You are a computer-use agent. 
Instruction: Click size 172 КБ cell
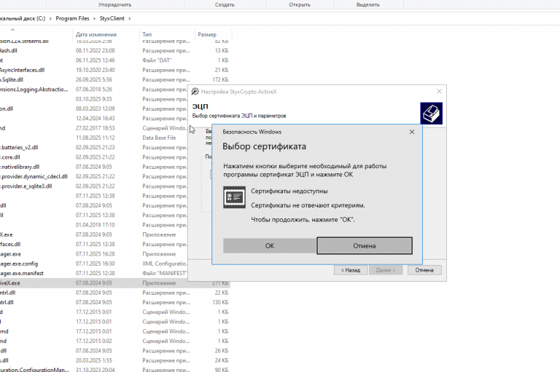(220, 79)
